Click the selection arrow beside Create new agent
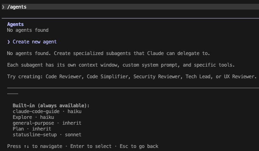Screen dimensions: 259x151 [9, 42]
